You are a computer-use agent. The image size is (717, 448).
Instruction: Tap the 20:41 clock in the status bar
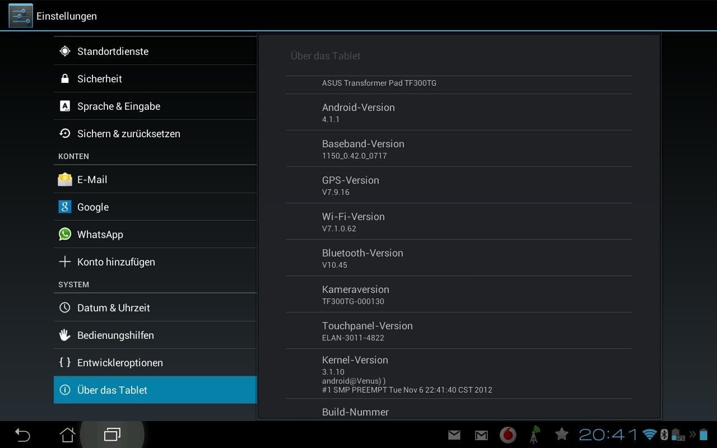(x=608, y=435)
